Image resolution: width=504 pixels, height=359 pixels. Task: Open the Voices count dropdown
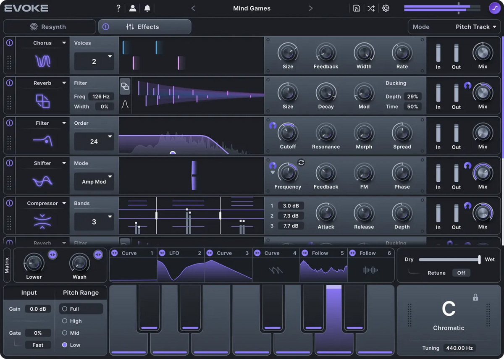point(94,61)
